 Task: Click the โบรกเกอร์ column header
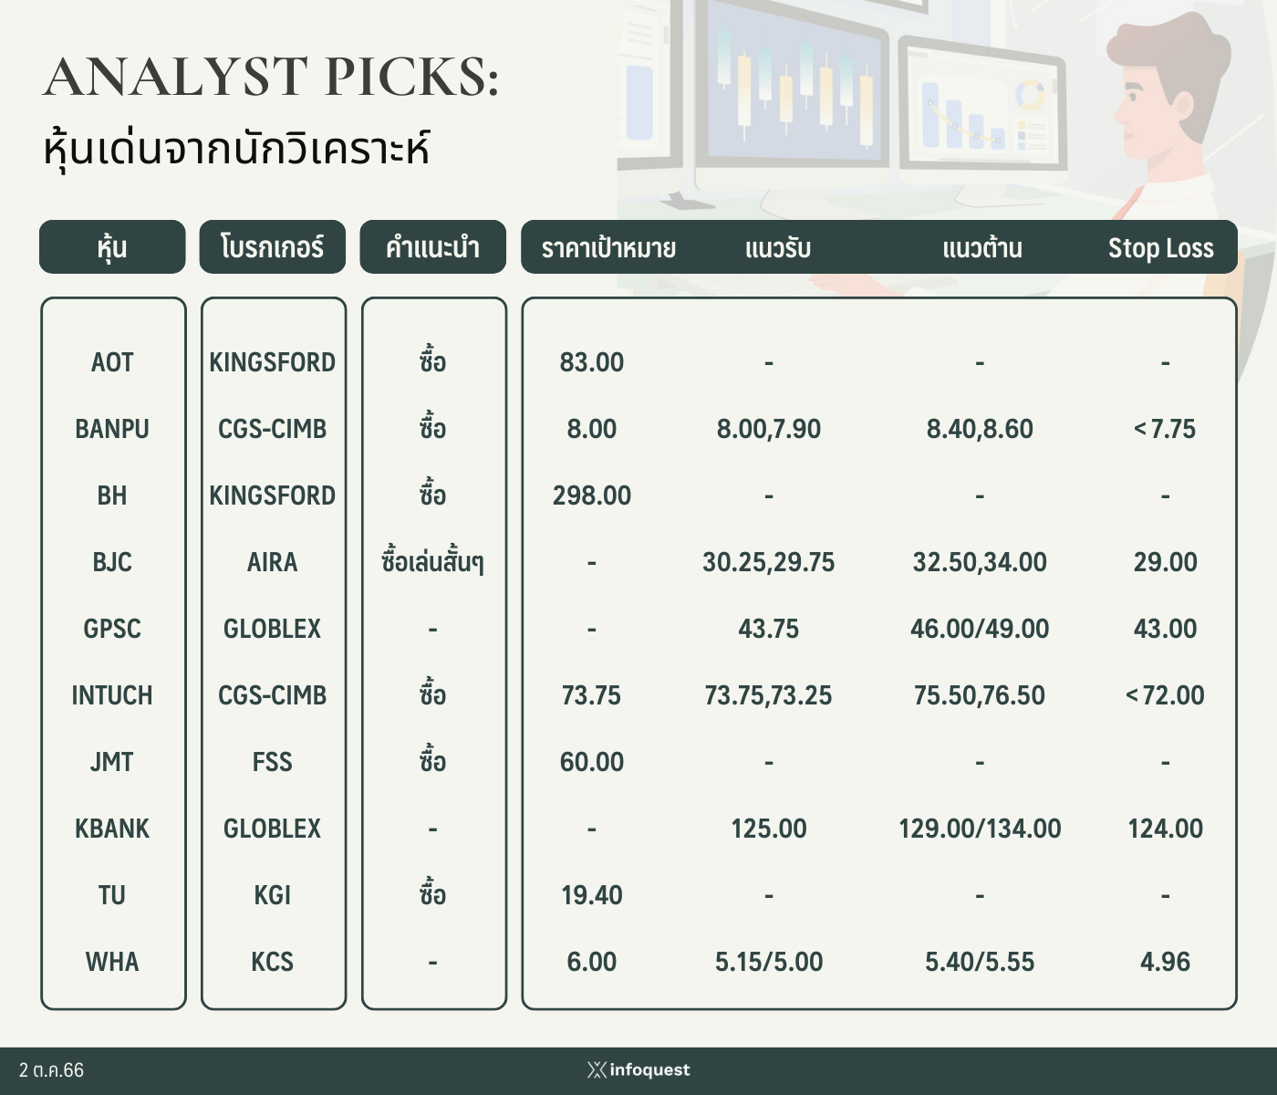pos(273,246)
